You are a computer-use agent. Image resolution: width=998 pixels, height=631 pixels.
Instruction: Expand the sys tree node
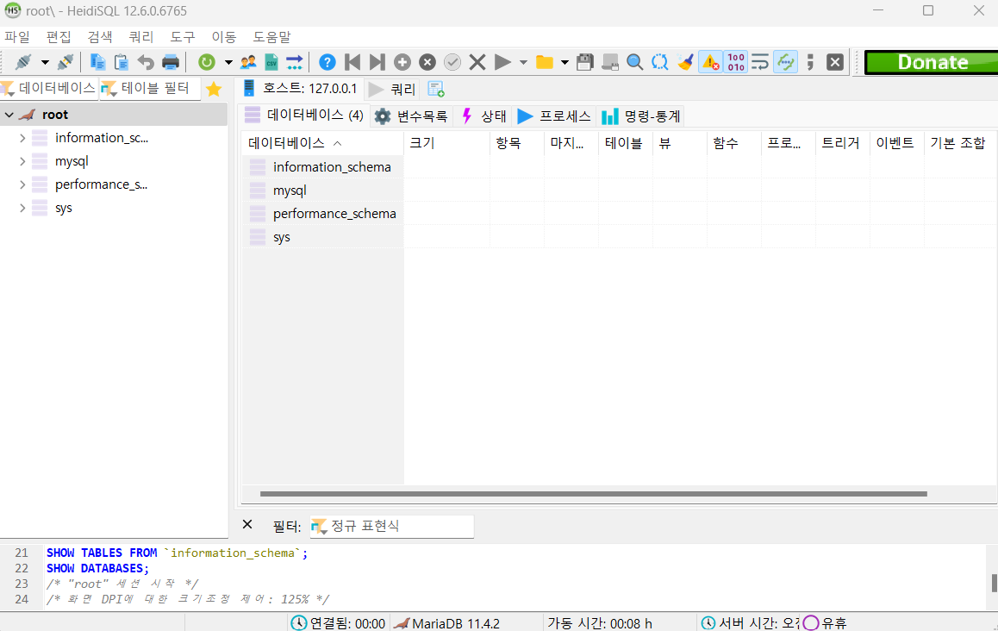(x=22, y=209)
